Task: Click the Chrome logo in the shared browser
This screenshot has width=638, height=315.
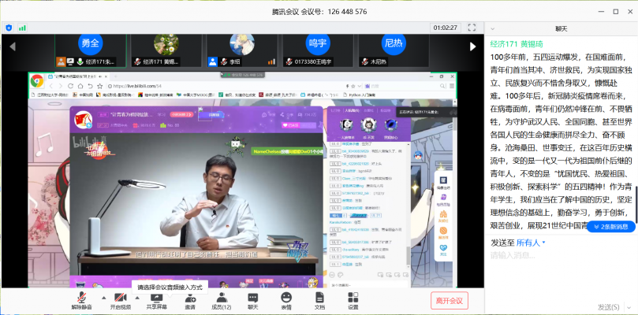Action: [36, 81]
